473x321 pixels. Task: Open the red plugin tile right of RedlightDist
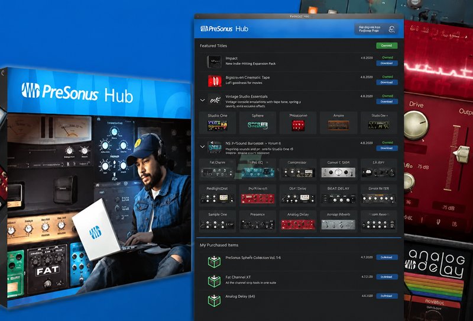point(258,195)
